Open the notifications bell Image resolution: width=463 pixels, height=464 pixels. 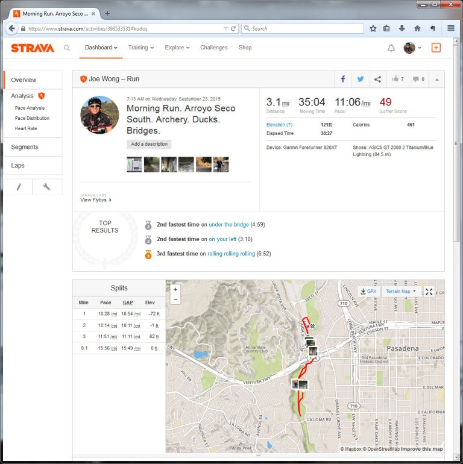pos(391,48)
